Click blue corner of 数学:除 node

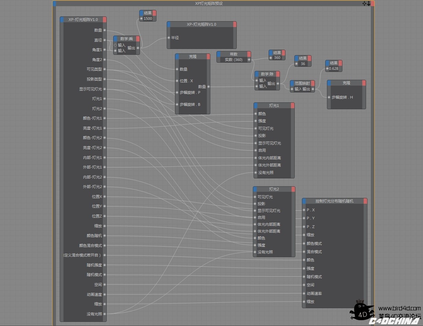(257, 74)
